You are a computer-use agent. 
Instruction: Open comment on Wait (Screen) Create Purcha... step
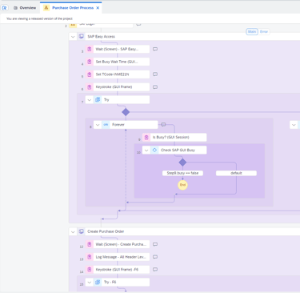tap(155, 244)
